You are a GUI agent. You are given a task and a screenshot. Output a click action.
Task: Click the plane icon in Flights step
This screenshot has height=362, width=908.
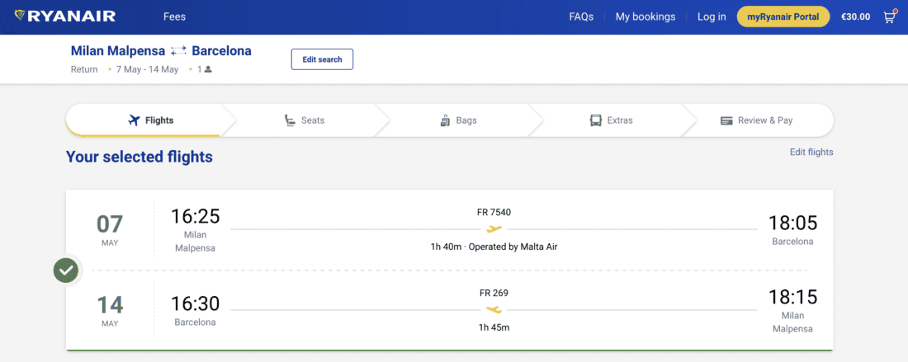tap(135, 120)
